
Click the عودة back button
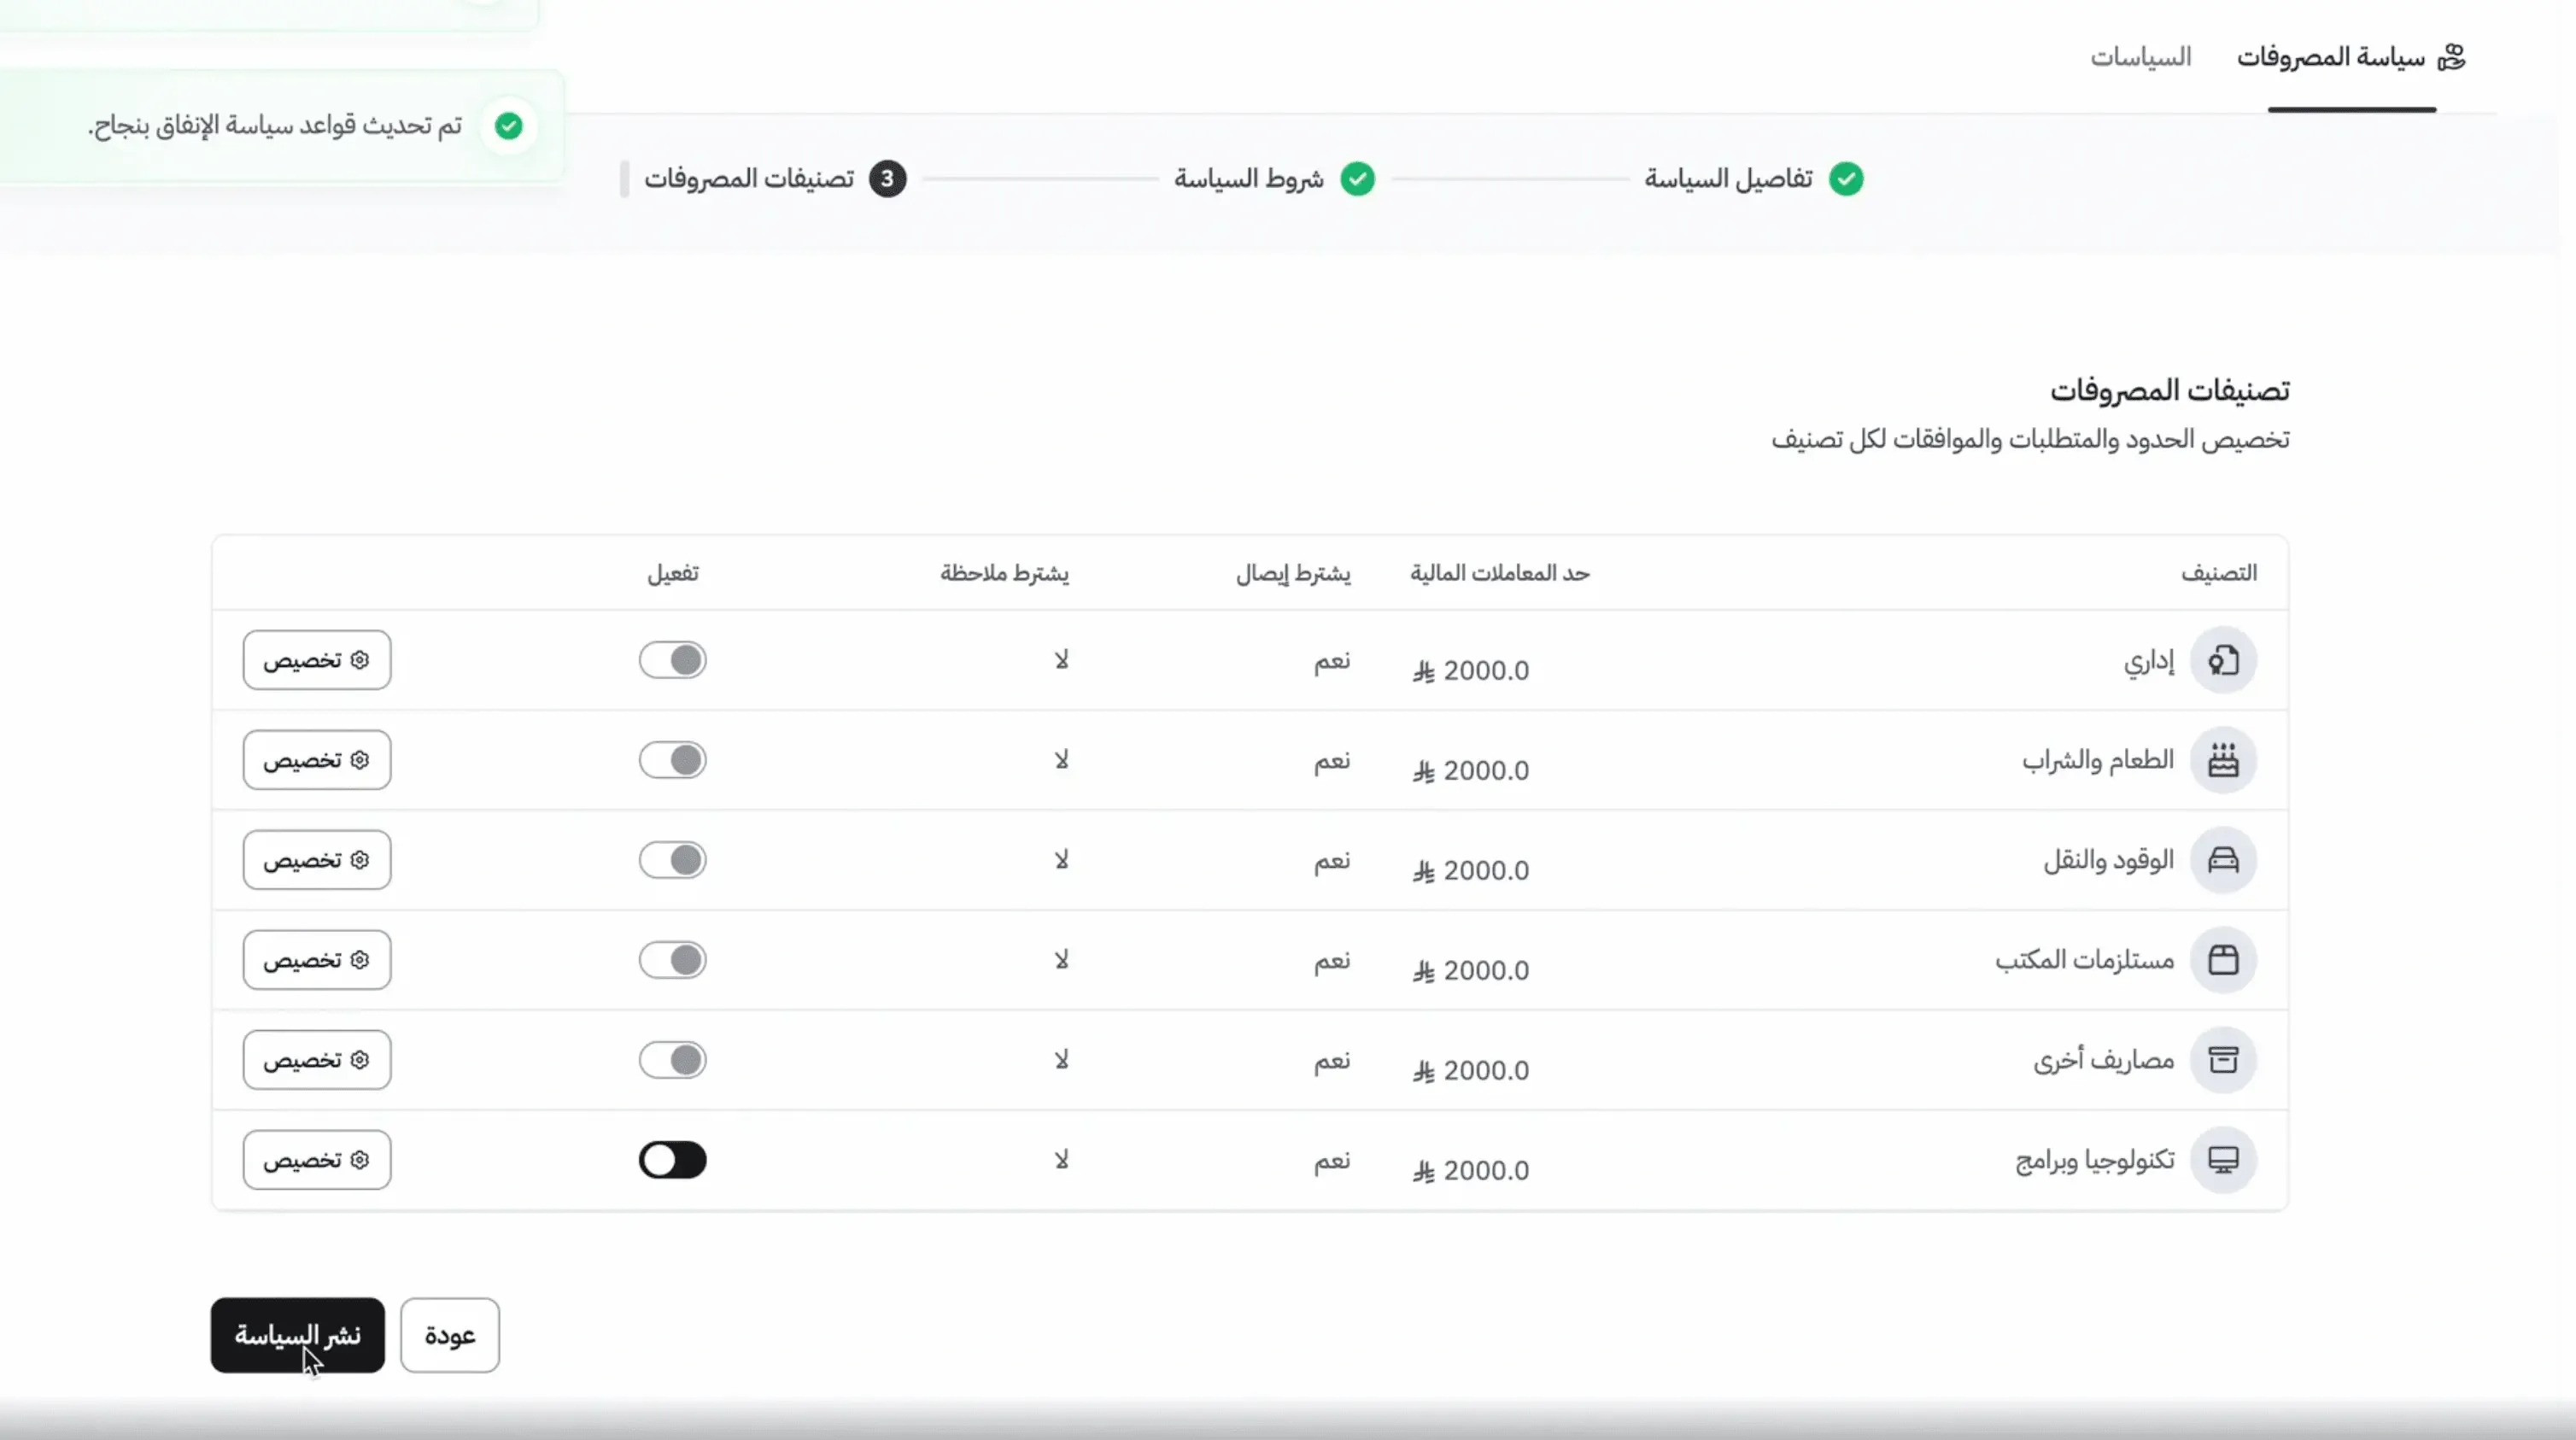click(449, 1335)
